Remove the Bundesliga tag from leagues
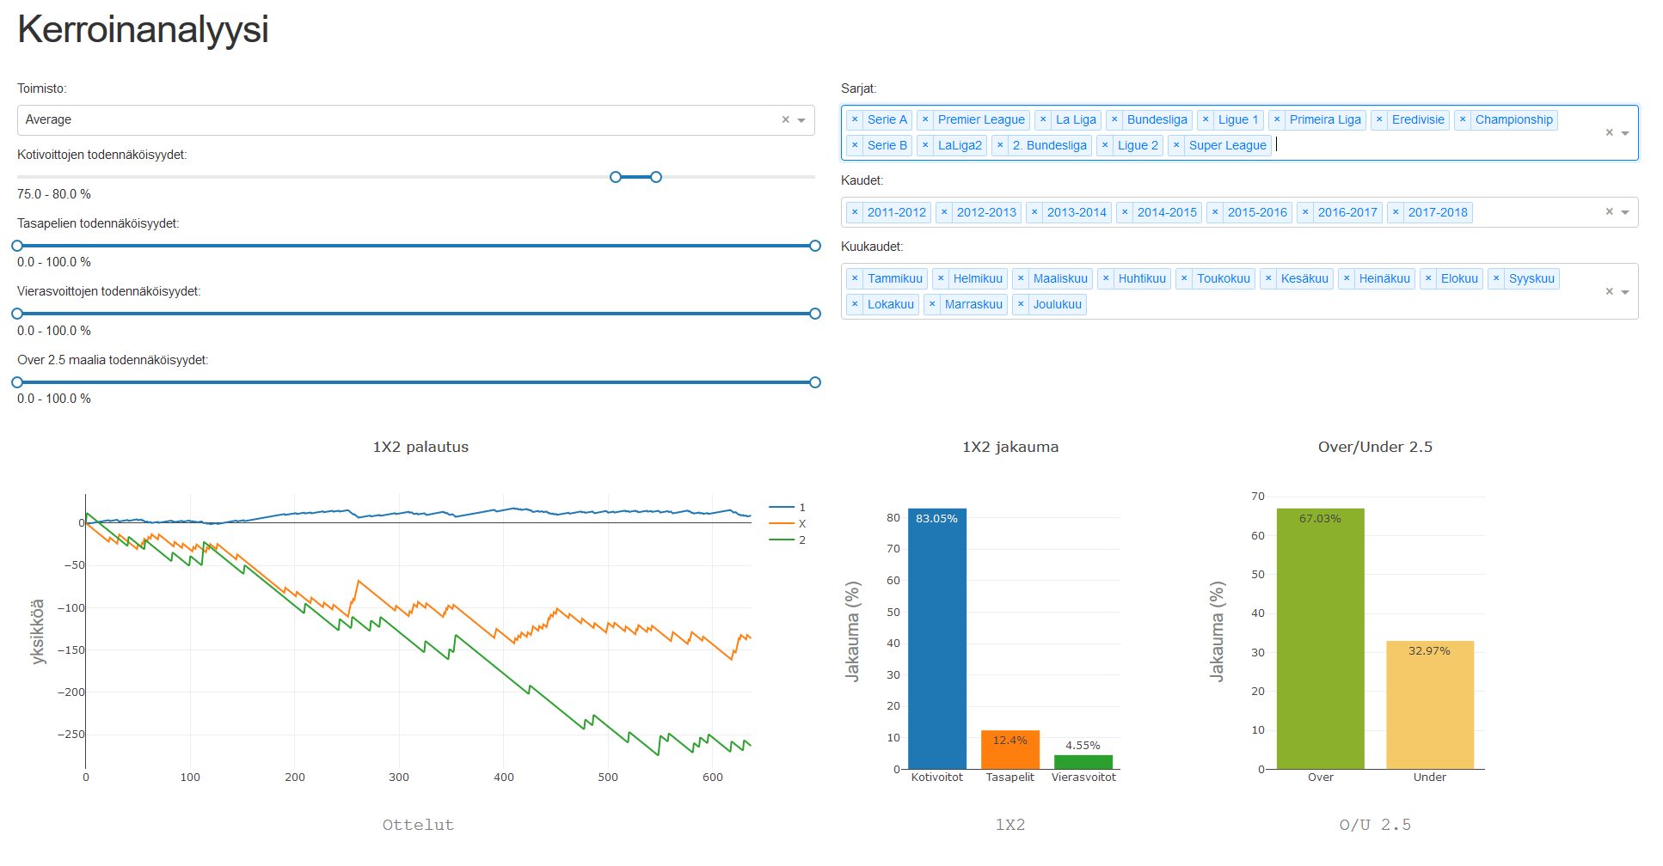 click(x=1114, y=119)
